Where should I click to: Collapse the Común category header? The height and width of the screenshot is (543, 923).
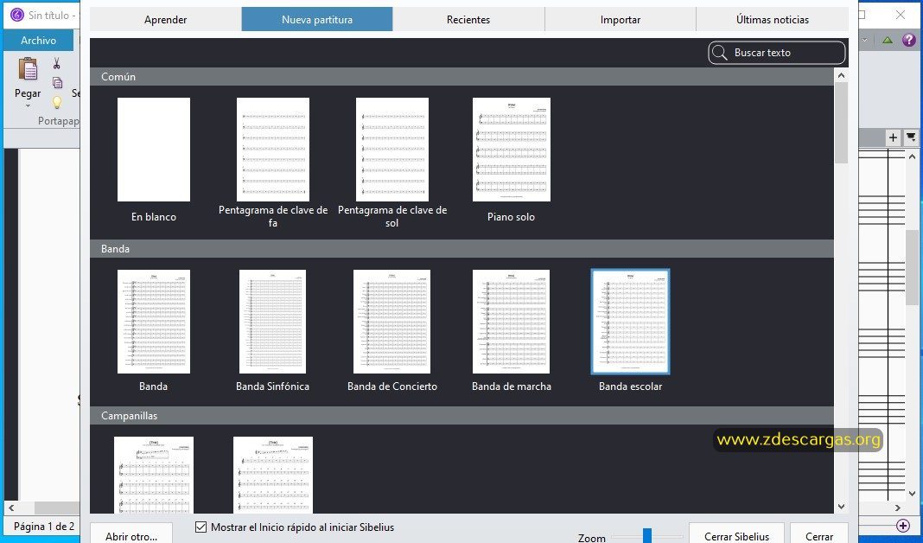tap(461, 77)
